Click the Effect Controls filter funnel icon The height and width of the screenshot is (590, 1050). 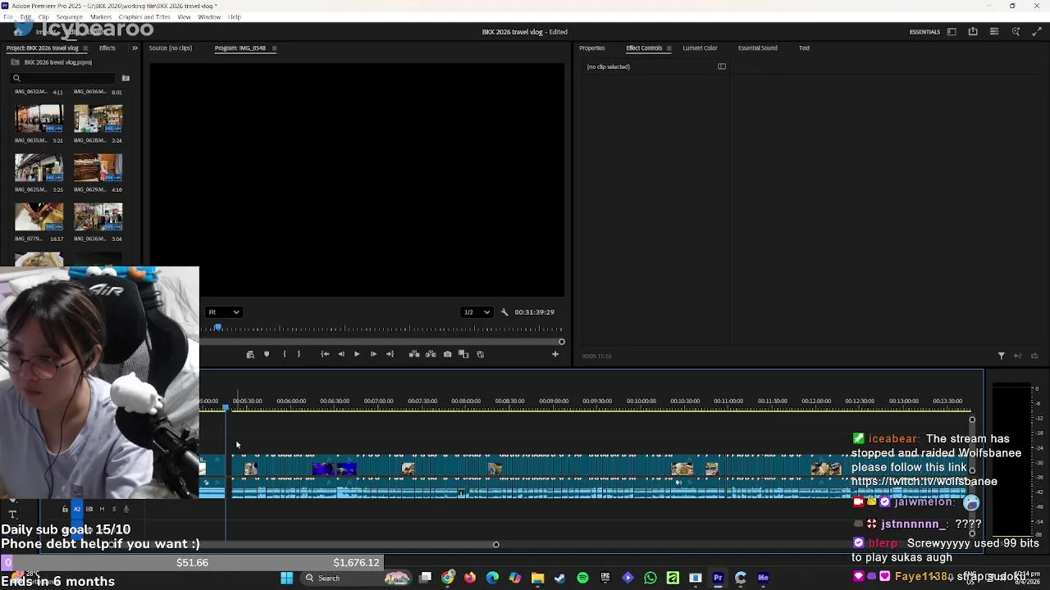tap(1001, 356)
